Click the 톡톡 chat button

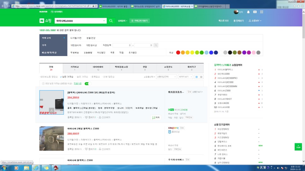coord(156,117)
